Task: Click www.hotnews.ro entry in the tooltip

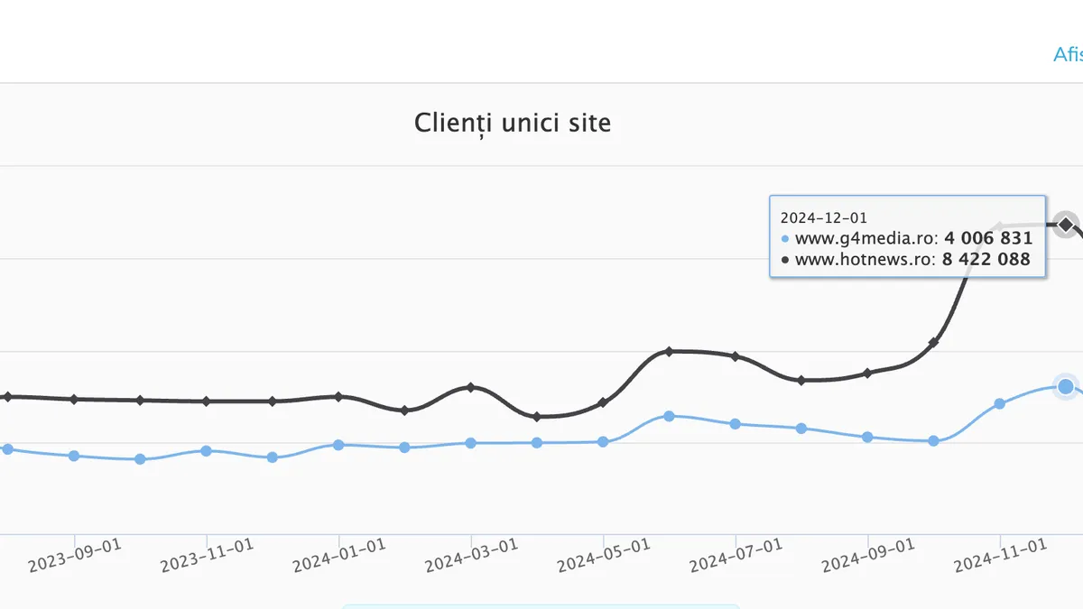Action: tap(906, 261)
